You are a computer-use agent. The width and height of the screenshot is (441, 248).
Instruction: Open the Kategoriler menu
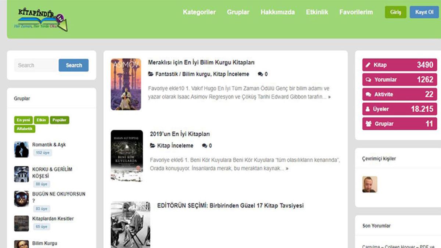pyautogui.click(x=199, y=12)
